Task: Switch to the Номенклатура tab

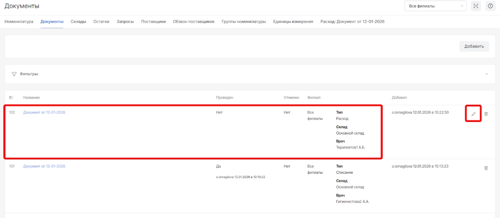Action: 19,21
